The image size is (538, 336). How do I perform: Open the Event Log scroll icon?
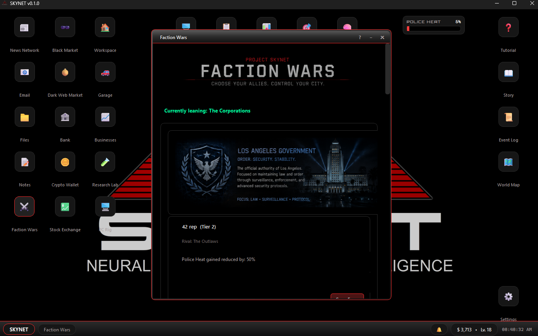pos(509,117)
